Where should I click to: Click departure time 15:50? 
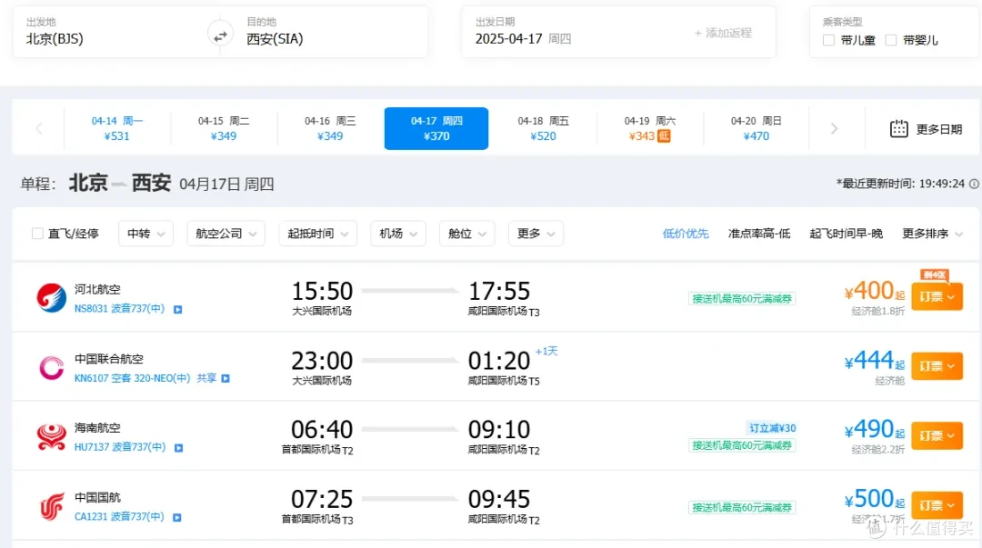(x=322, y=291)
